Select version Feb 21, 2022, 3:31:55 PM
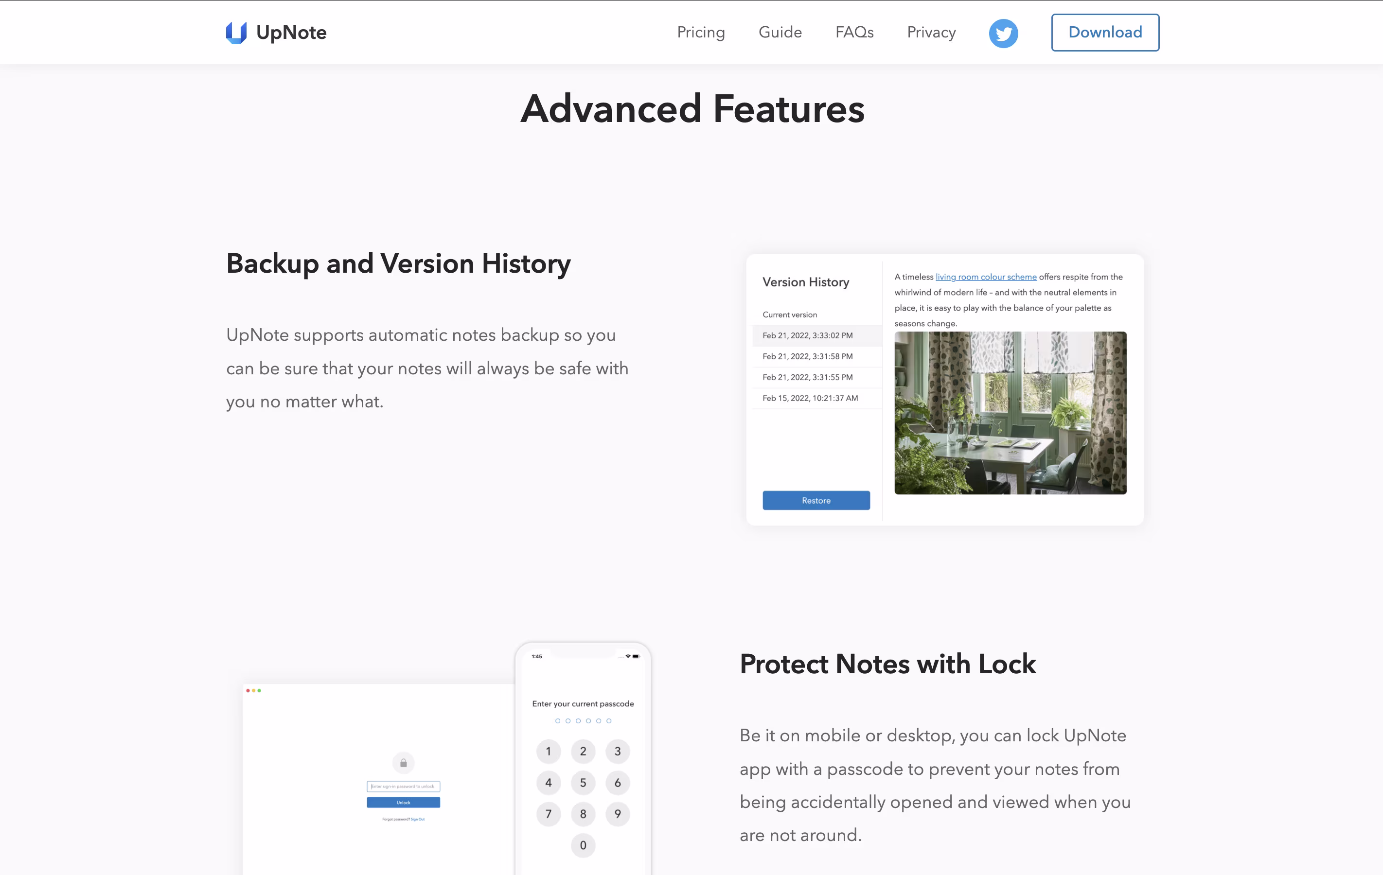Viewport: 1383px width, 875px height. coord(816,377)
